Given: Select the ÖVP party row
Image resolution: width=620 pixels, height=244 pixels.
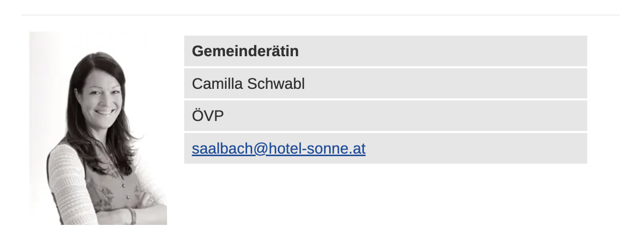Looking at the screenshot, I should pyautogui.click(x=385, y=116).
